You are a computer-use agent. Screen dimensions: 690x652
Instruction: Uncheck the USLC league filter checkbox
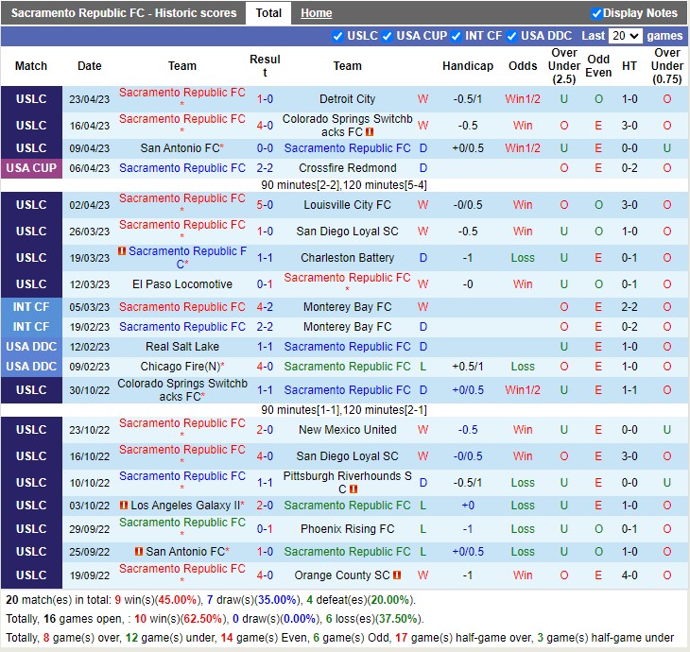(x=338, y=36)
